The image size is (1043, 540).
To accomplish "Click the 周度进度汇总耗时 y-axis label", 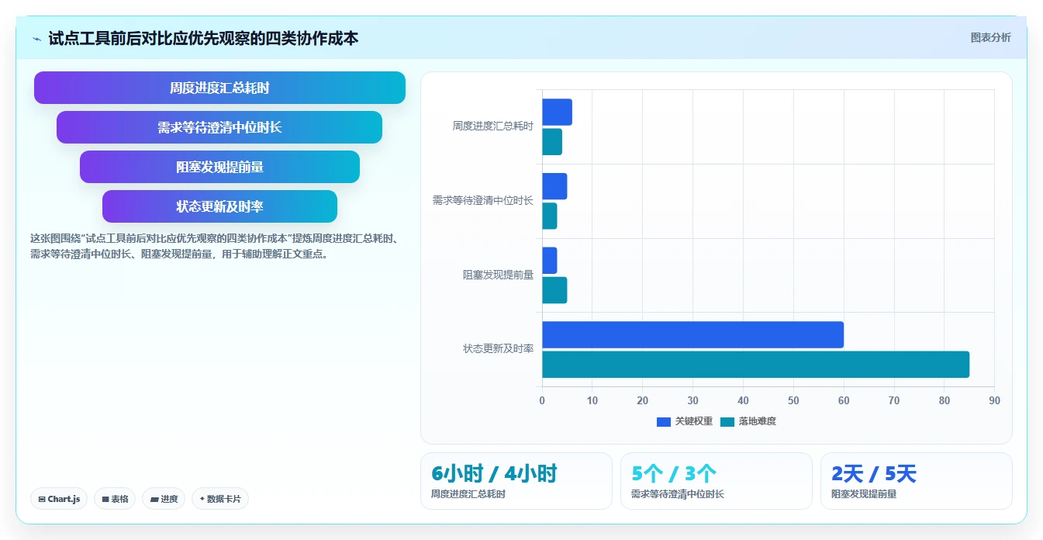I will click(x=492, y=126).
